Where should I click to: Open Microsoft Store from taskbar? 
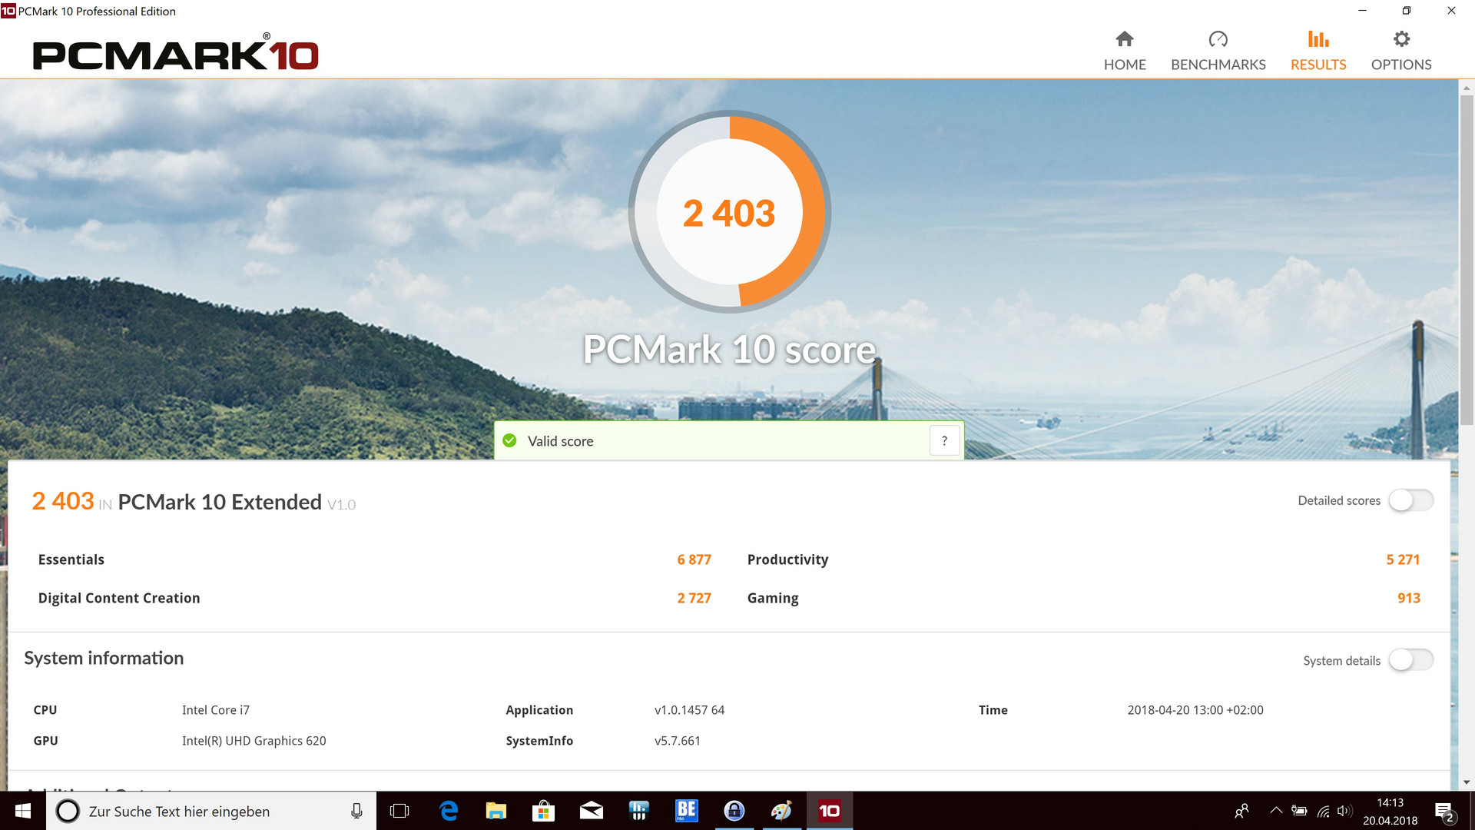click(x=544, y=811)
